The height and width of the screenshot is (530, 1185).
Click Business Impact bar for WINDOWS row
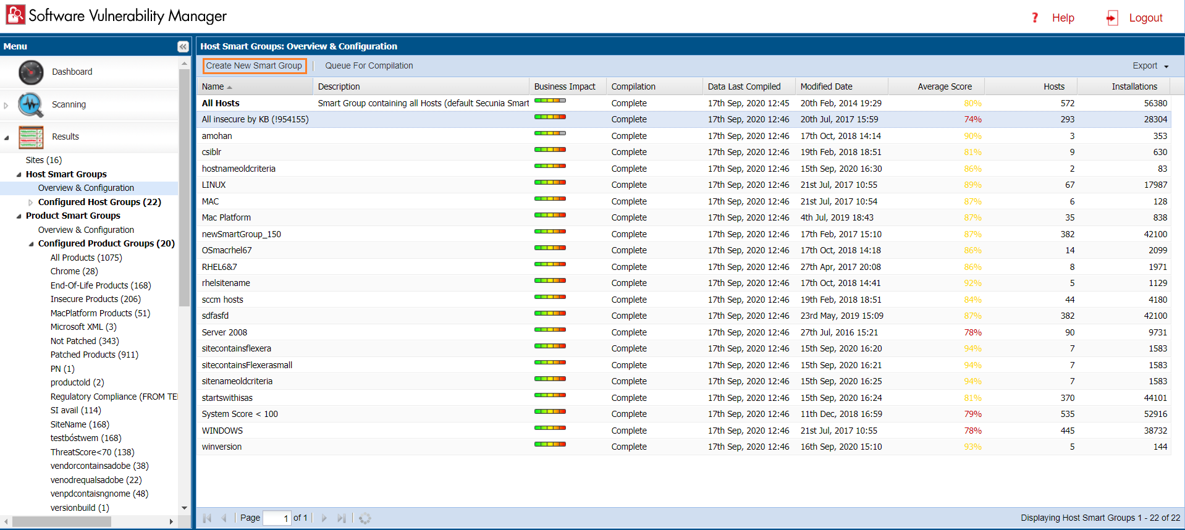(x=550, y=427)
